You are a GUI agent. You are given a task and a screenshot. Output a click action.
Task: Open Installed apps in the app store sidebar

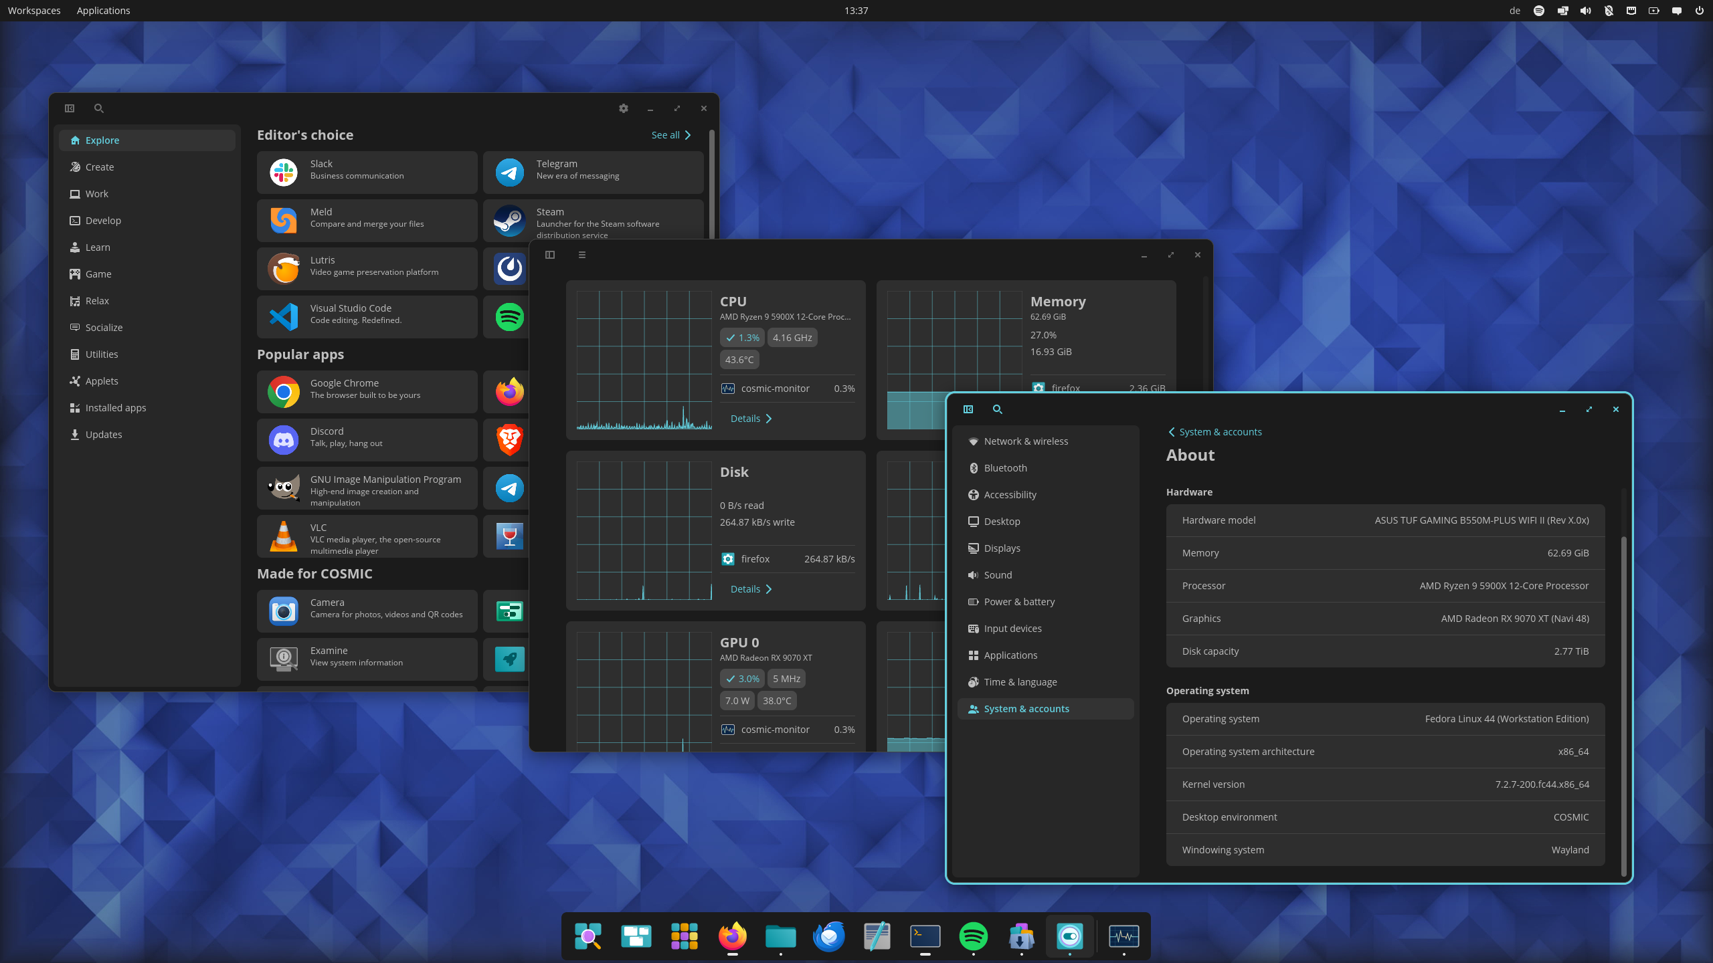point(147,408)
